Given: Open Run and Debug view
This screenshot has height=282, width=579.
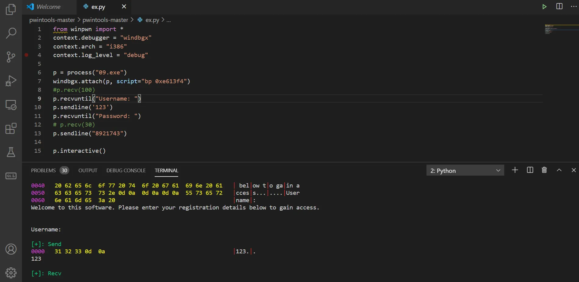Looking at the screenshot, I should [x=11, y=81].
